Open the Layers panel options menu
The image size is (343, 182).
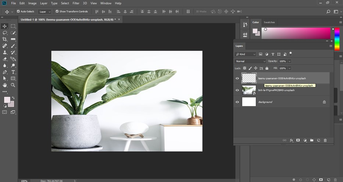(331, 46)
